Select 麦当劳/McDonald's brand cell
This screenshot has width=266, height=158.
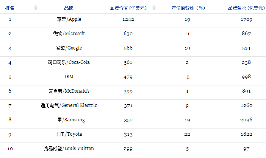tap(69, 91)
